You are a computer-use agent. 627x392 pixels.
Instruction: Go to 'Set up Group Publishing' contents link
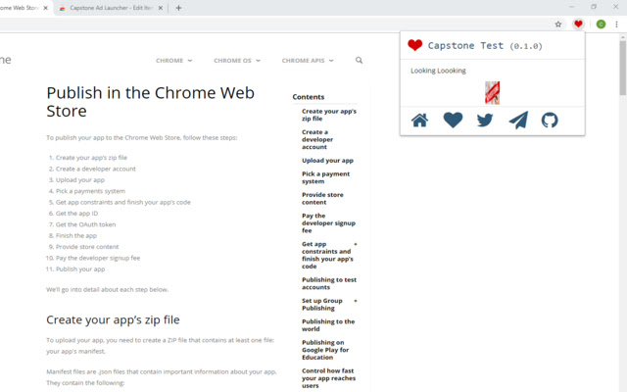(x=322, y=305)
